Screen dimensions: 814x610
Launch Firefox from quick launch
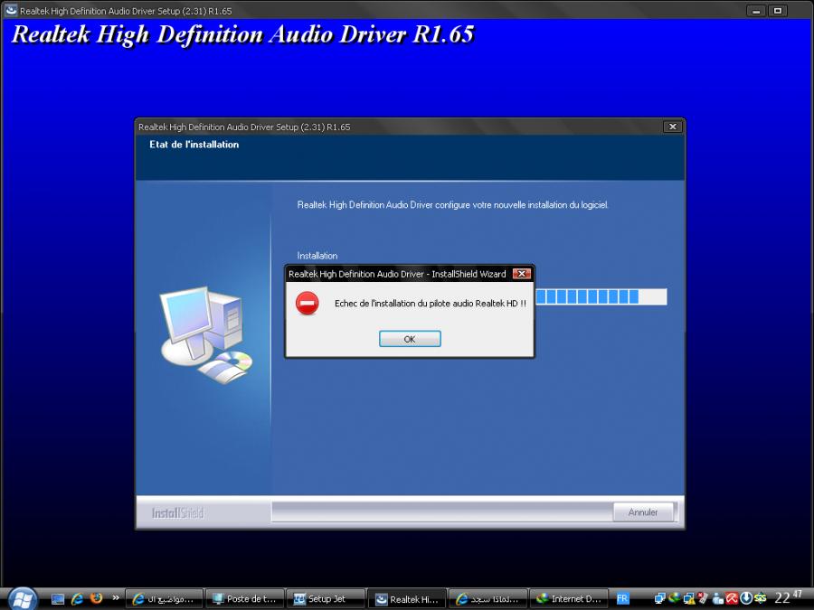pyautogui.click(x=96, y=598)
